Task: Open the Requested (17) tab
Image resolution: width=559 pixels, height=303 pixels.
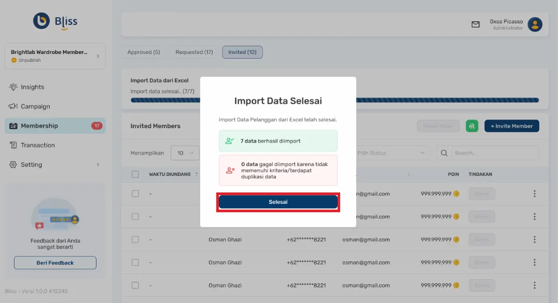Action: 193,52
